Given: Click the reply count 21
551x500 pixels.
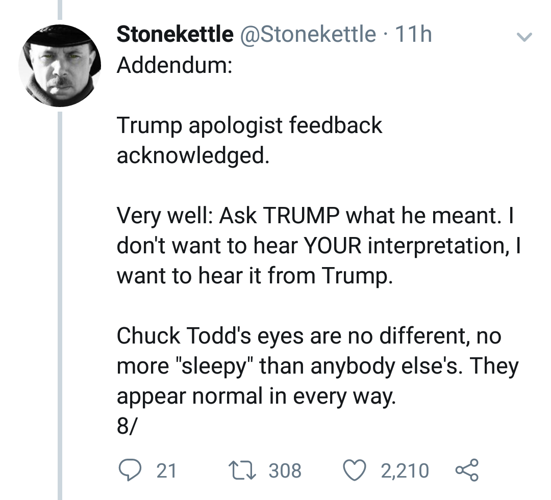Looking at the screenshot, I should [x=166, y=470].
